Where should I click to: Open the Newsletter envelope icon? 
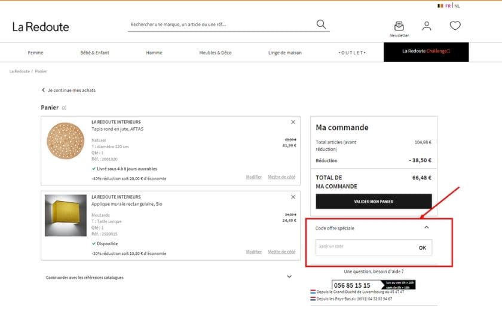point(399,26)
